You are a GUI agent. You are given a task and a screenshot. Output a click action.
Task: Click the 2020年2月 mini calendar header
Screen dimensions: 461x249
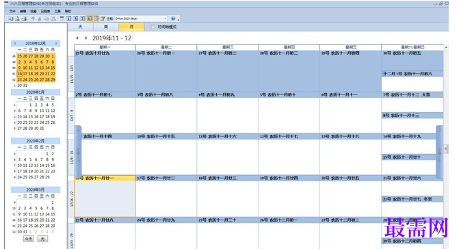pos(36,141)
